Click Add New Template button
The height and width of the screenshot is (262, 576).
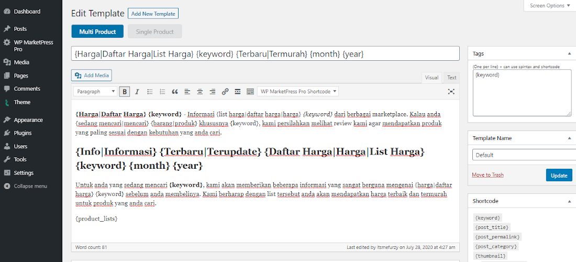tap(153, 14)
